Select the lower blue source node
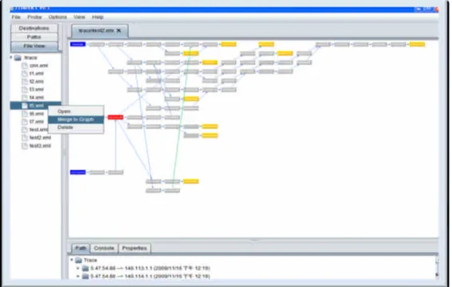 pos(78,172)
